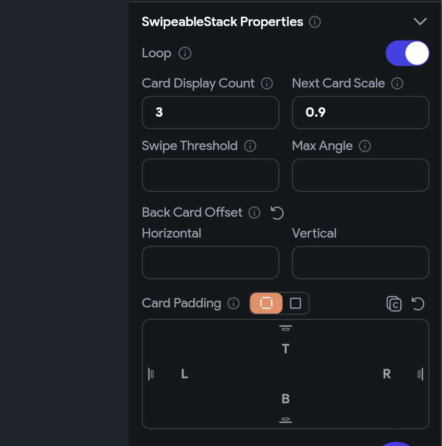Select individual-sides padding mode
This screenshot has height=446, width=442.
coord(266,303)
